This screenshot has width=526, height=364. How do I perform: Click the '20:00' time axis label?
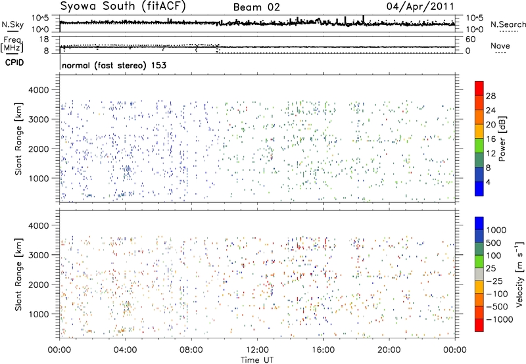click(389, 350)
